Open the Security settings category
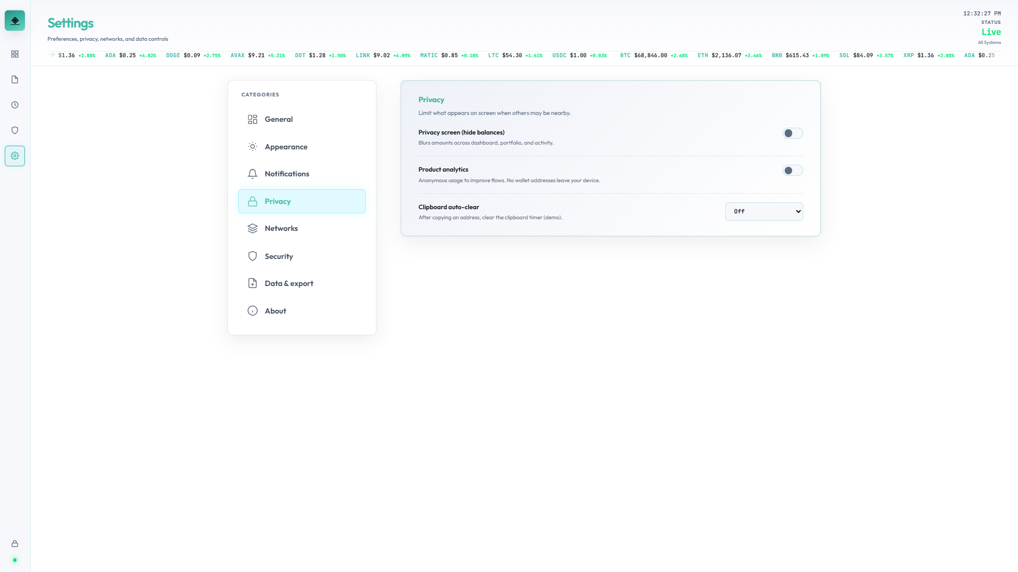This screenshot has width=1018, height=572. coord(279,256)
